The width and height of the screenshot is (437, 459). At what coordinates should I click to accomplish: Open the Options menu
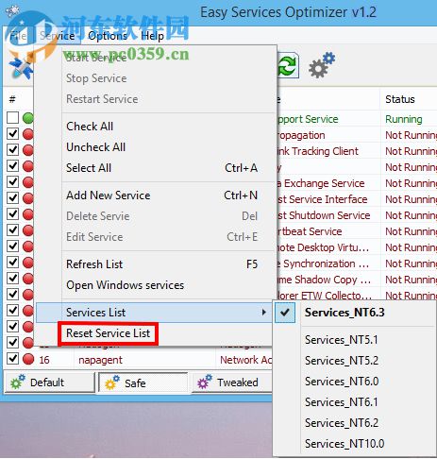coord(108,36)
